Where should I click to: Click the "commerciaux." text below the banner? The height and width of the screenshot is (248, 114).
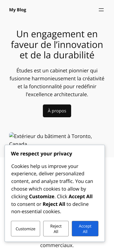click(x=57, y=245)
